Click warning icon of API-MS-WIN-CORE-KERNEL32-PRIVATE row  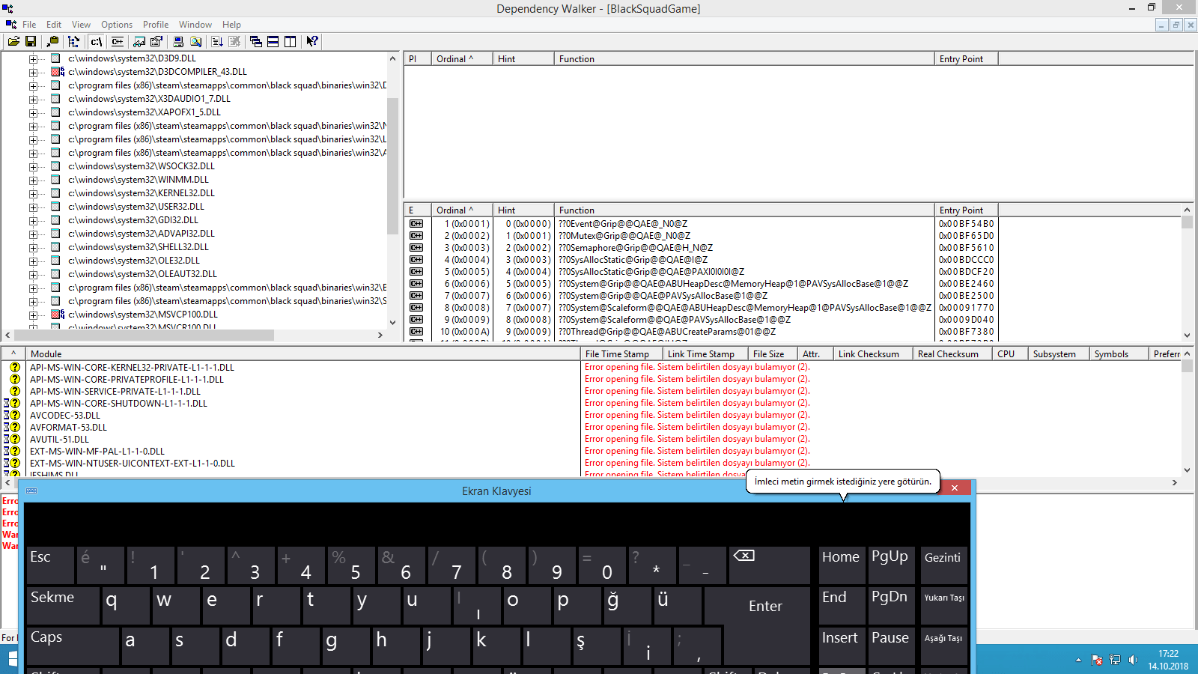[14, 368]
